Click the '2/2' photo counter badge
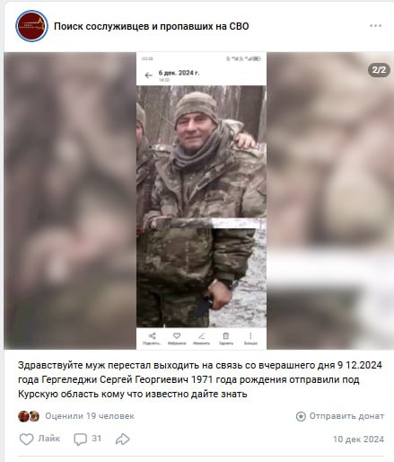 pos(379,70)
